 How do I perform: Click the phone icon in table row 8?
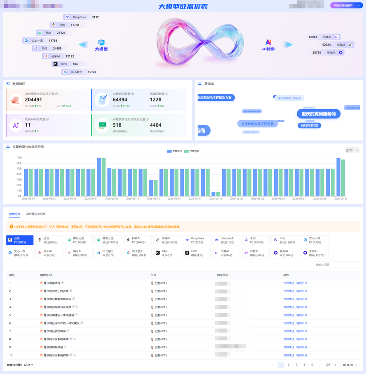(x=74, y=339)
